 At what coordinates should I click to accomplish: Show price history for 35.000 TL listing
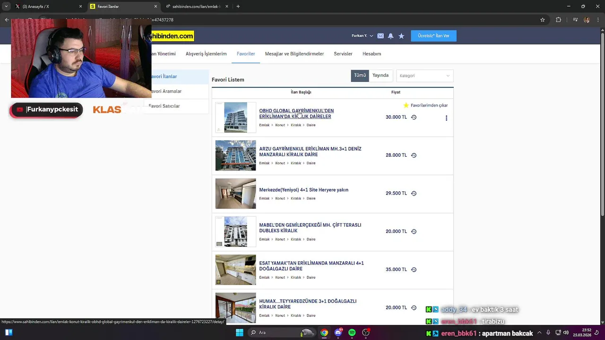coord(414,270)
